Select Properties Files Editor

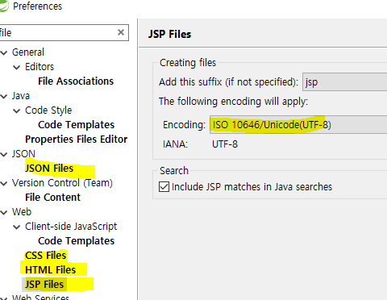(x=76, y=140)
